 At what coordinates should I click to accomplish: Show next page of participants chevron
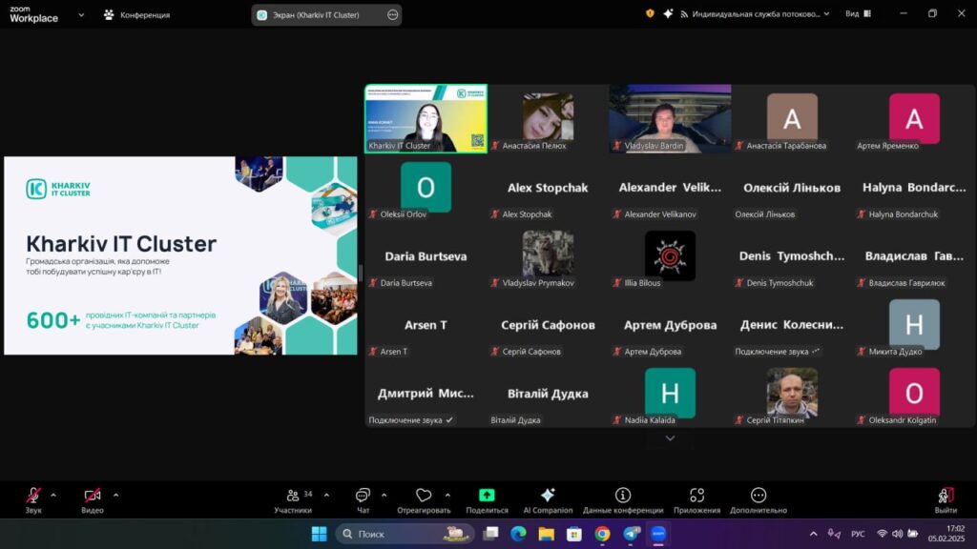670,438
